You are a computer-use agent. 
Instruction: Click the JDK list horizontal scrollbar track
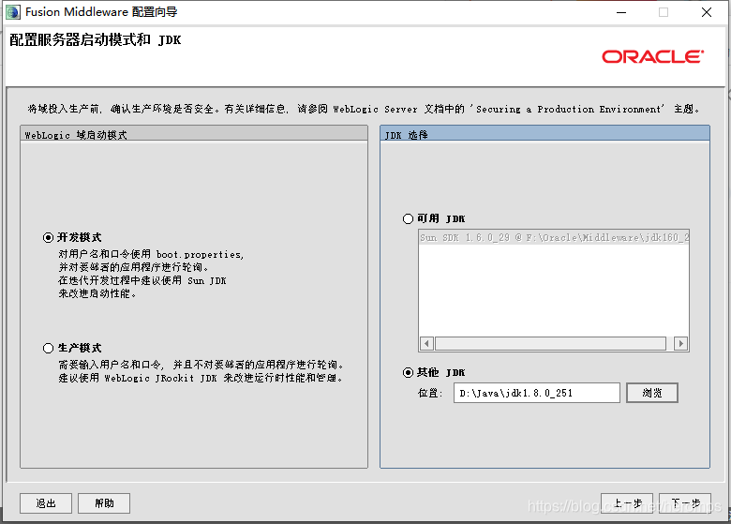point(550,344)
